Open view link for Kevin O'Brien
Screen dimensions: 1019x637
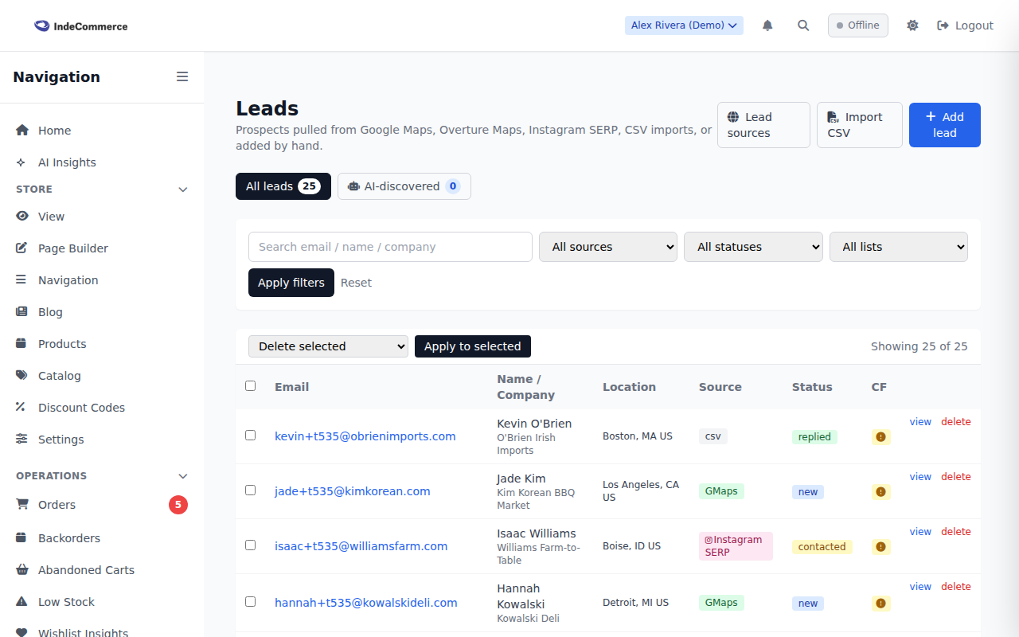[x=920, y=422]
